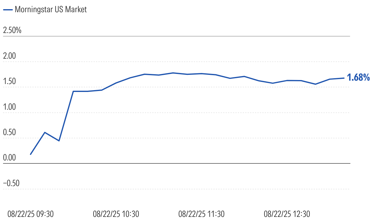Click the 08/22/25 12:30 time label

(287, 214)
